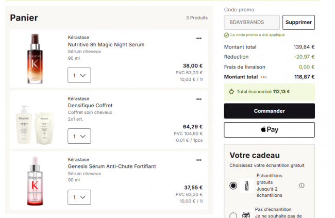Image resolution: width=335 pixels, height=218 pixels.
Task: Click the 38,00 € price of Night Serum
Action: (193, 66)
